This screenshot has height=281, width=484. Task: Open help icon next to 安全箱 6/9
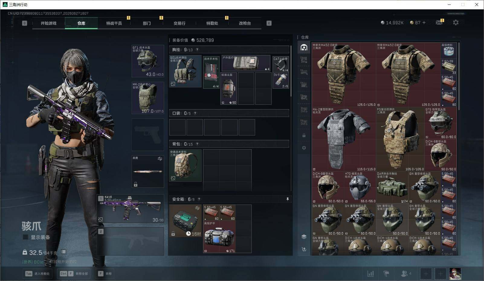pyautogui.click(x=199, y=199)
